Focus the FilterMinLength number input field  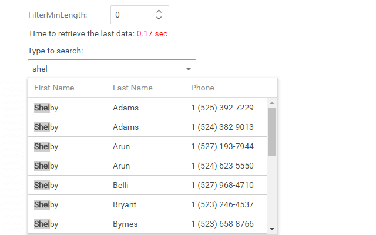point(132,15)
